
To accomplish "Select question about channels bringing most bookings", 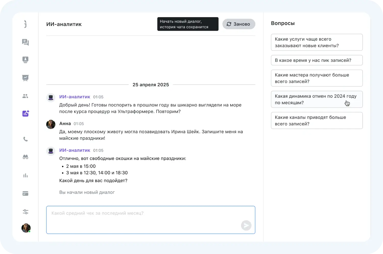I will (x=317, y=121).
